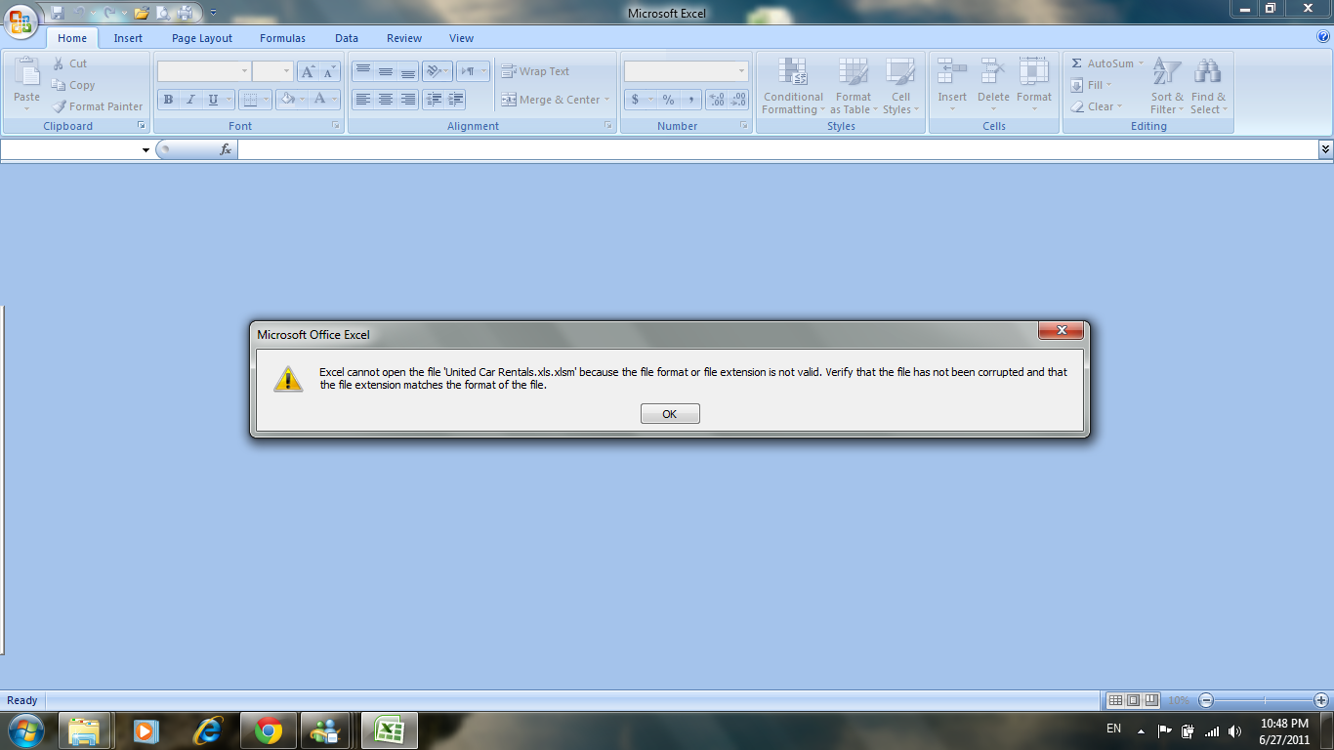Switch to the Home tab
The image size is (1334, 750).
pyautogui.click(x=72, y=38)
